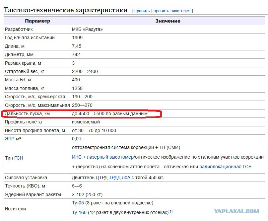Screen dimensions: 268x221
Task: Click 'оптоэлектронная система коррекции + ТВ (СМИ)' text
Action: click(126, 147)
